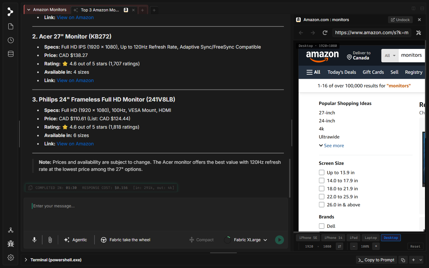
Task: Open Amazon search category All dropdown
Action: 390,56
